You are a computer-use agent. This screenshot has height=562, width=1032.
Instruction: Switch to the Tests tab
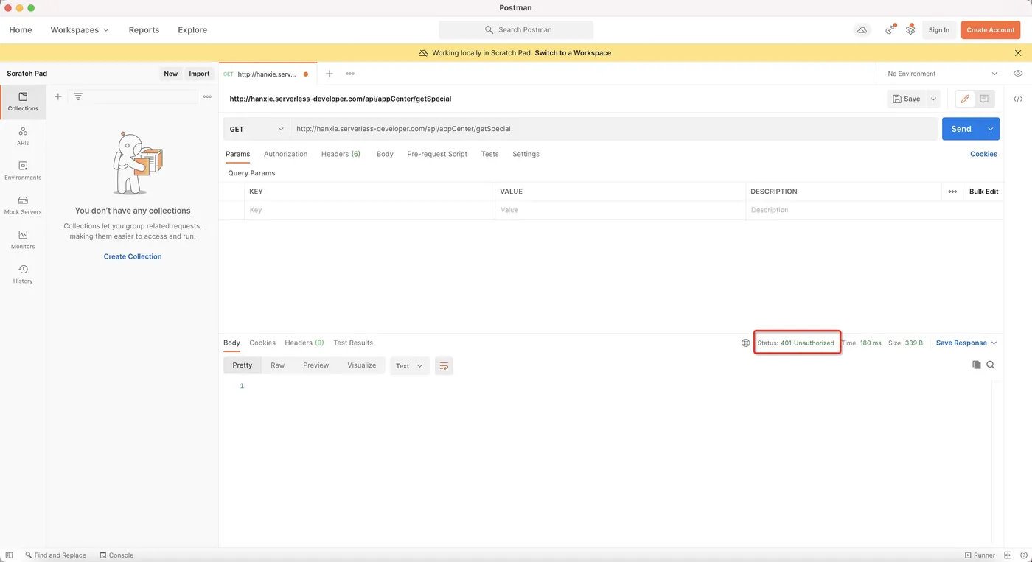pos(489,154)
